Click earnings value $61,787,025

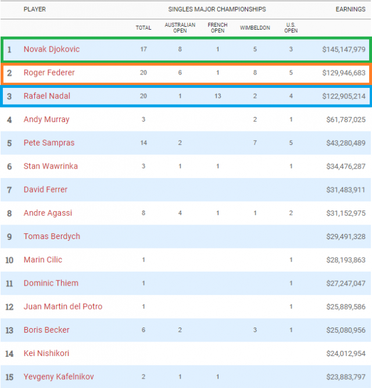click(x=346, y=120)
